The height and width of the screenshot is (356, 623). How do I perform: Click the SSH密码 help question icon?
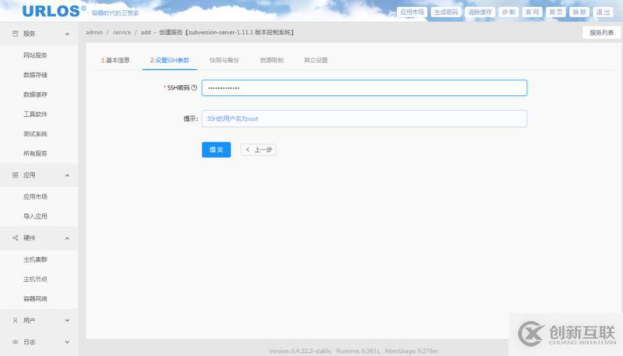coord(194,88)
